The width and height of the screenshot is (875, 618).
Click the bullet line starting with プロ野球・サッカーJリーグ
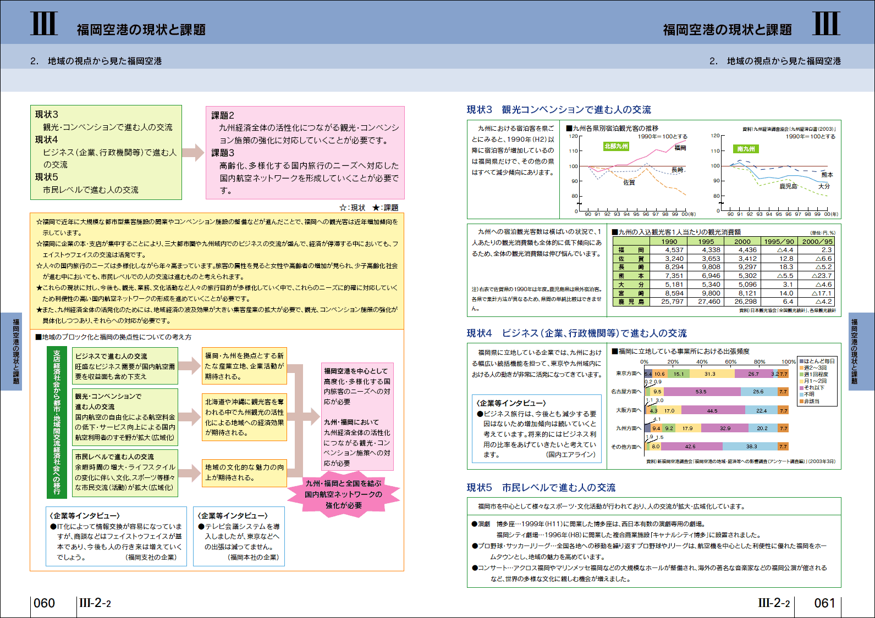pyautogui.click(x=649, y=551)
